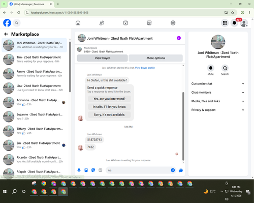Image resolution: width=254 pixels, height=203 pixels.
Task: Attach a file using image icon
Action: [86, 170]
